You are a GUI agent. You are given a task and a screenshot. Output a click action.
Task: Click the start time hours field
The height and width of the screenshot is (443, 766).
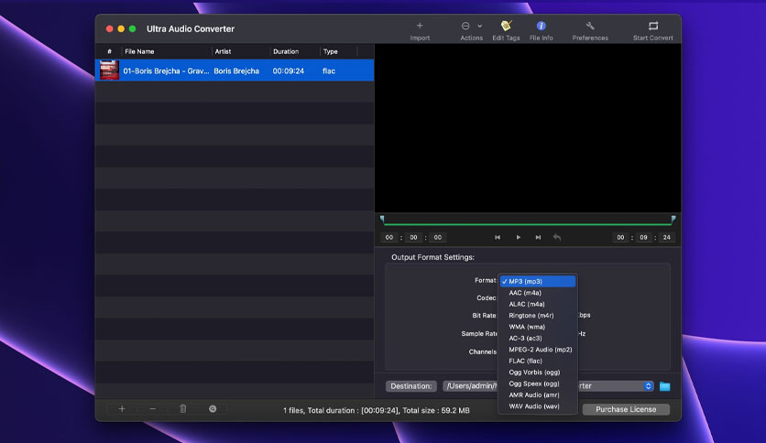389,238
